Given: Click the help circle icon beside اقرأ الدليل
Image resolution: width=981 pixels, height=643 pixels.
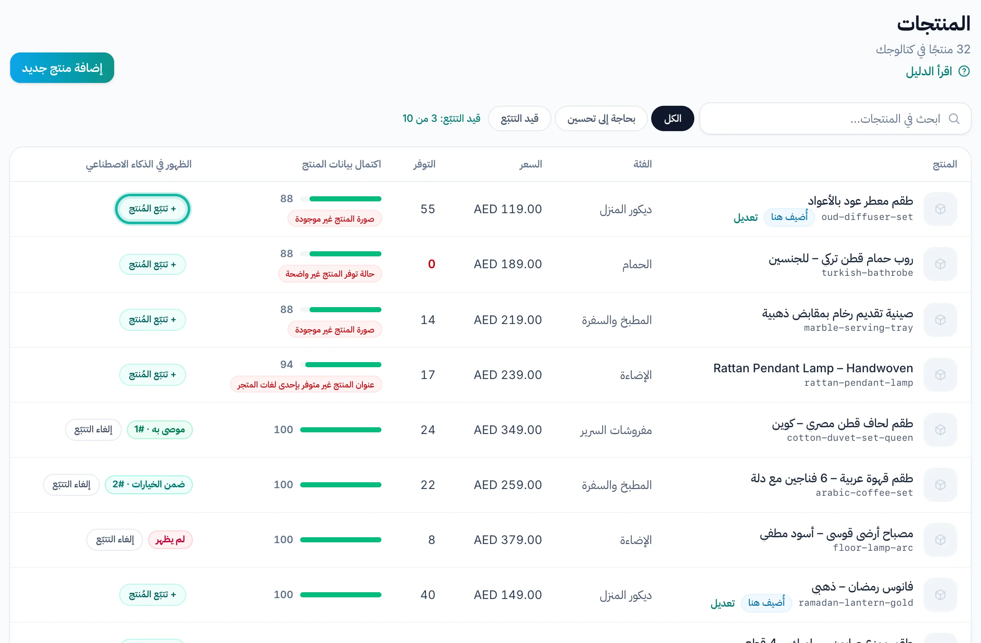Looking at the screenshot, I should click(964, 71).
